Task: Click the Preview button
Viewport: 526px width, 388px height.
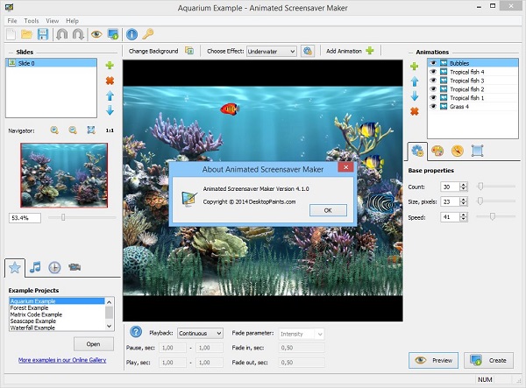Action: coord(433,360)
